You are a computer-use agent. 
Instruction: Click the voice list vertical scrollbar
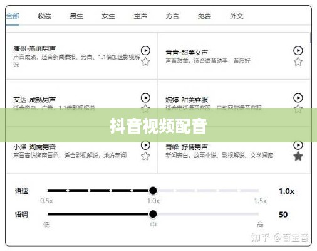point(311,38)
